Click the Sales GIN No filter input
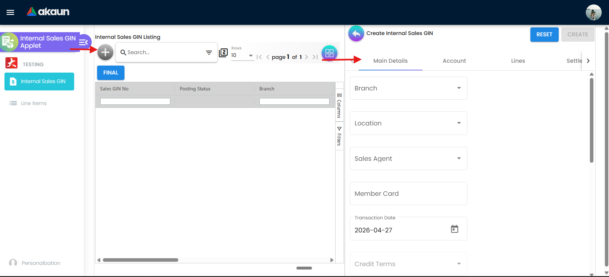609x277 pixels. pyautogui.click(x=135, y=102)
